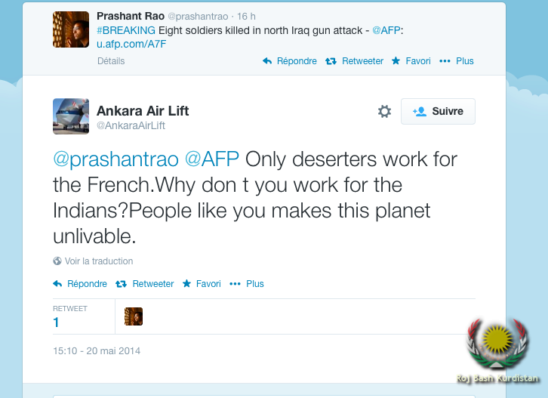Reply to Prashant Rao's breaking news tweet
Screen dimensions: 548x398
tap(290, 61)
